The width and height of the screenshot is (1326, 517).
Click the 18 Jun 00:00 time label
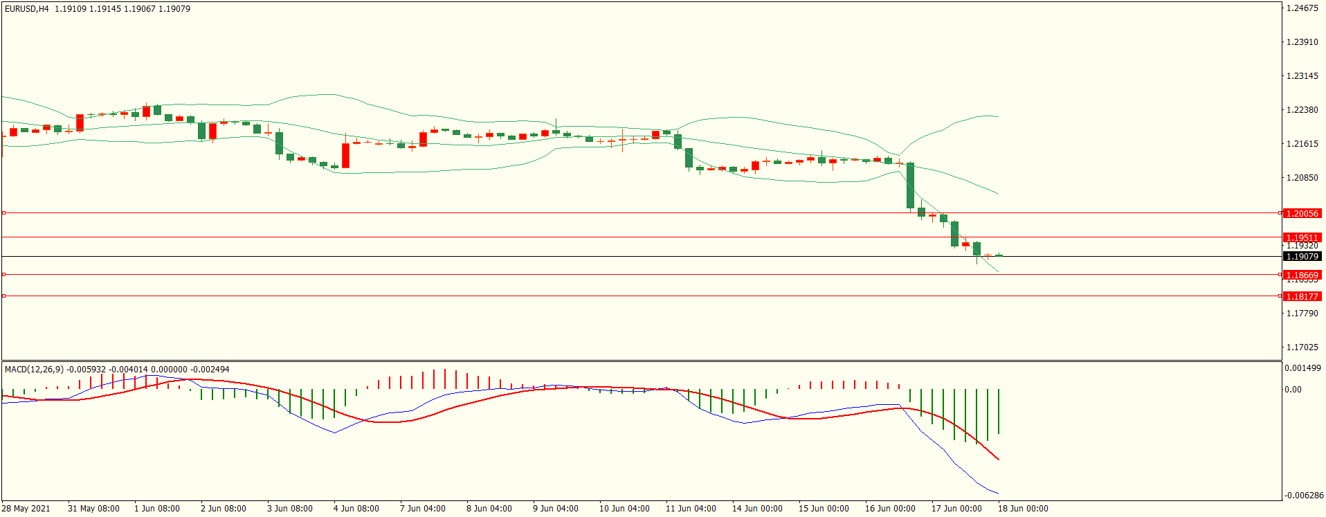coord(1022,509)
